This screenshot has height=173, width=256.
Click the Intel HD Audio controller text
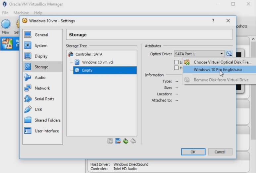tap(125, 169)
